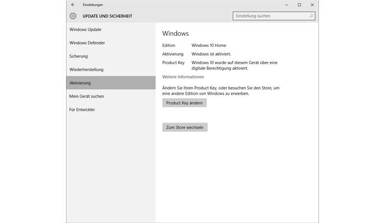The width and height of the screenshot is (385, 223).
Task: Go to the Sicherung settings page
Action: click(79, 56)
